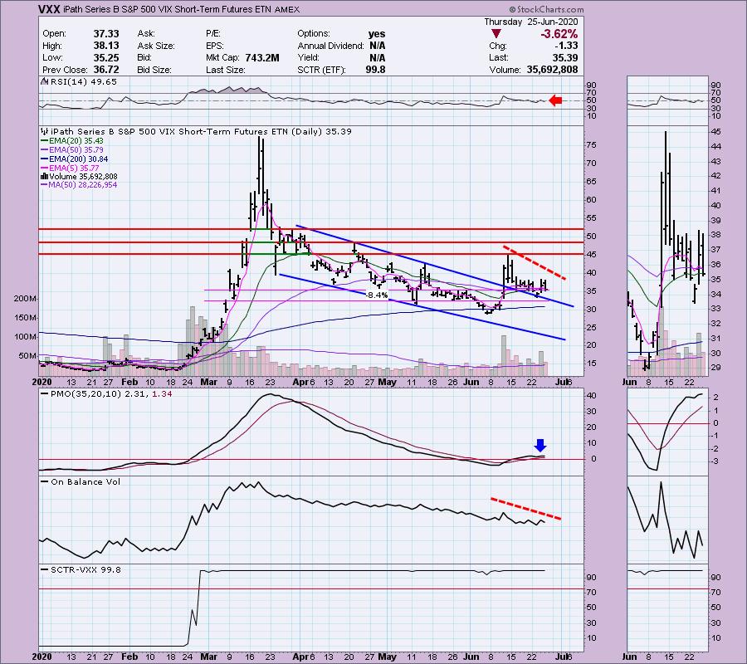Click the Options value 'yes'
747x664 pixels.
(x=376, y=34)
